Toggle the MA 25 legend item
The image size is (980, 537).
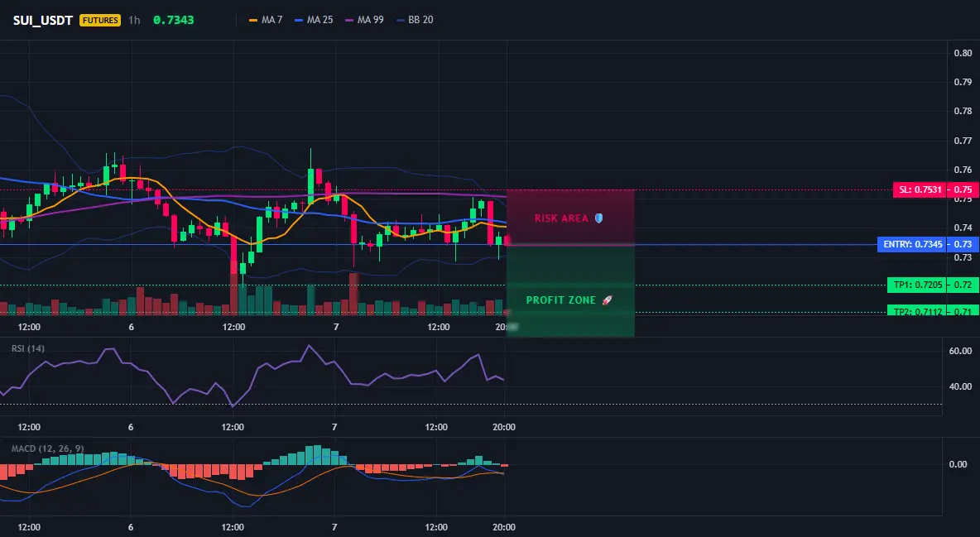[314, 20]
